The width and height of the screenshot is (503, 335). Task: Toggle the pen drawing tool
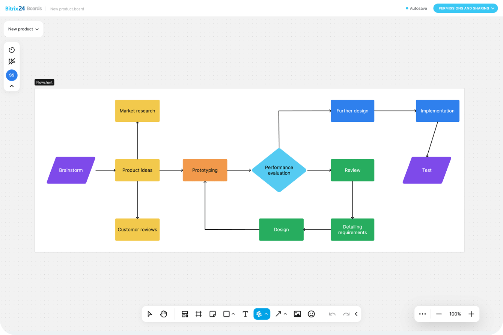coord(259,314)
